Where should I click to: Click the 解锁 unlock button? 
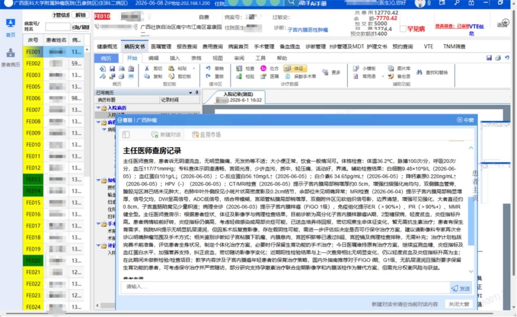click(80, 15)
